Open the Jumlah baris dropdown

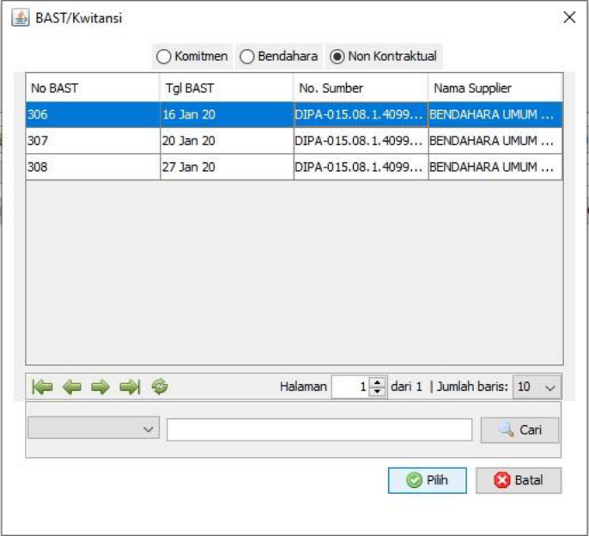click(x=537, y=387)
